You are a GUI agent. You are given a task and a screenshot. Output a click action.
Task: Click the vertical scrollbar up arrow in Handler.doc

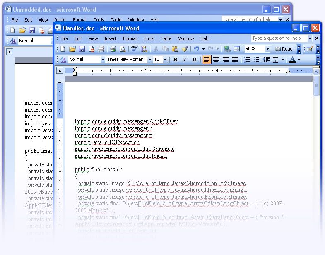tap(316, 72)
